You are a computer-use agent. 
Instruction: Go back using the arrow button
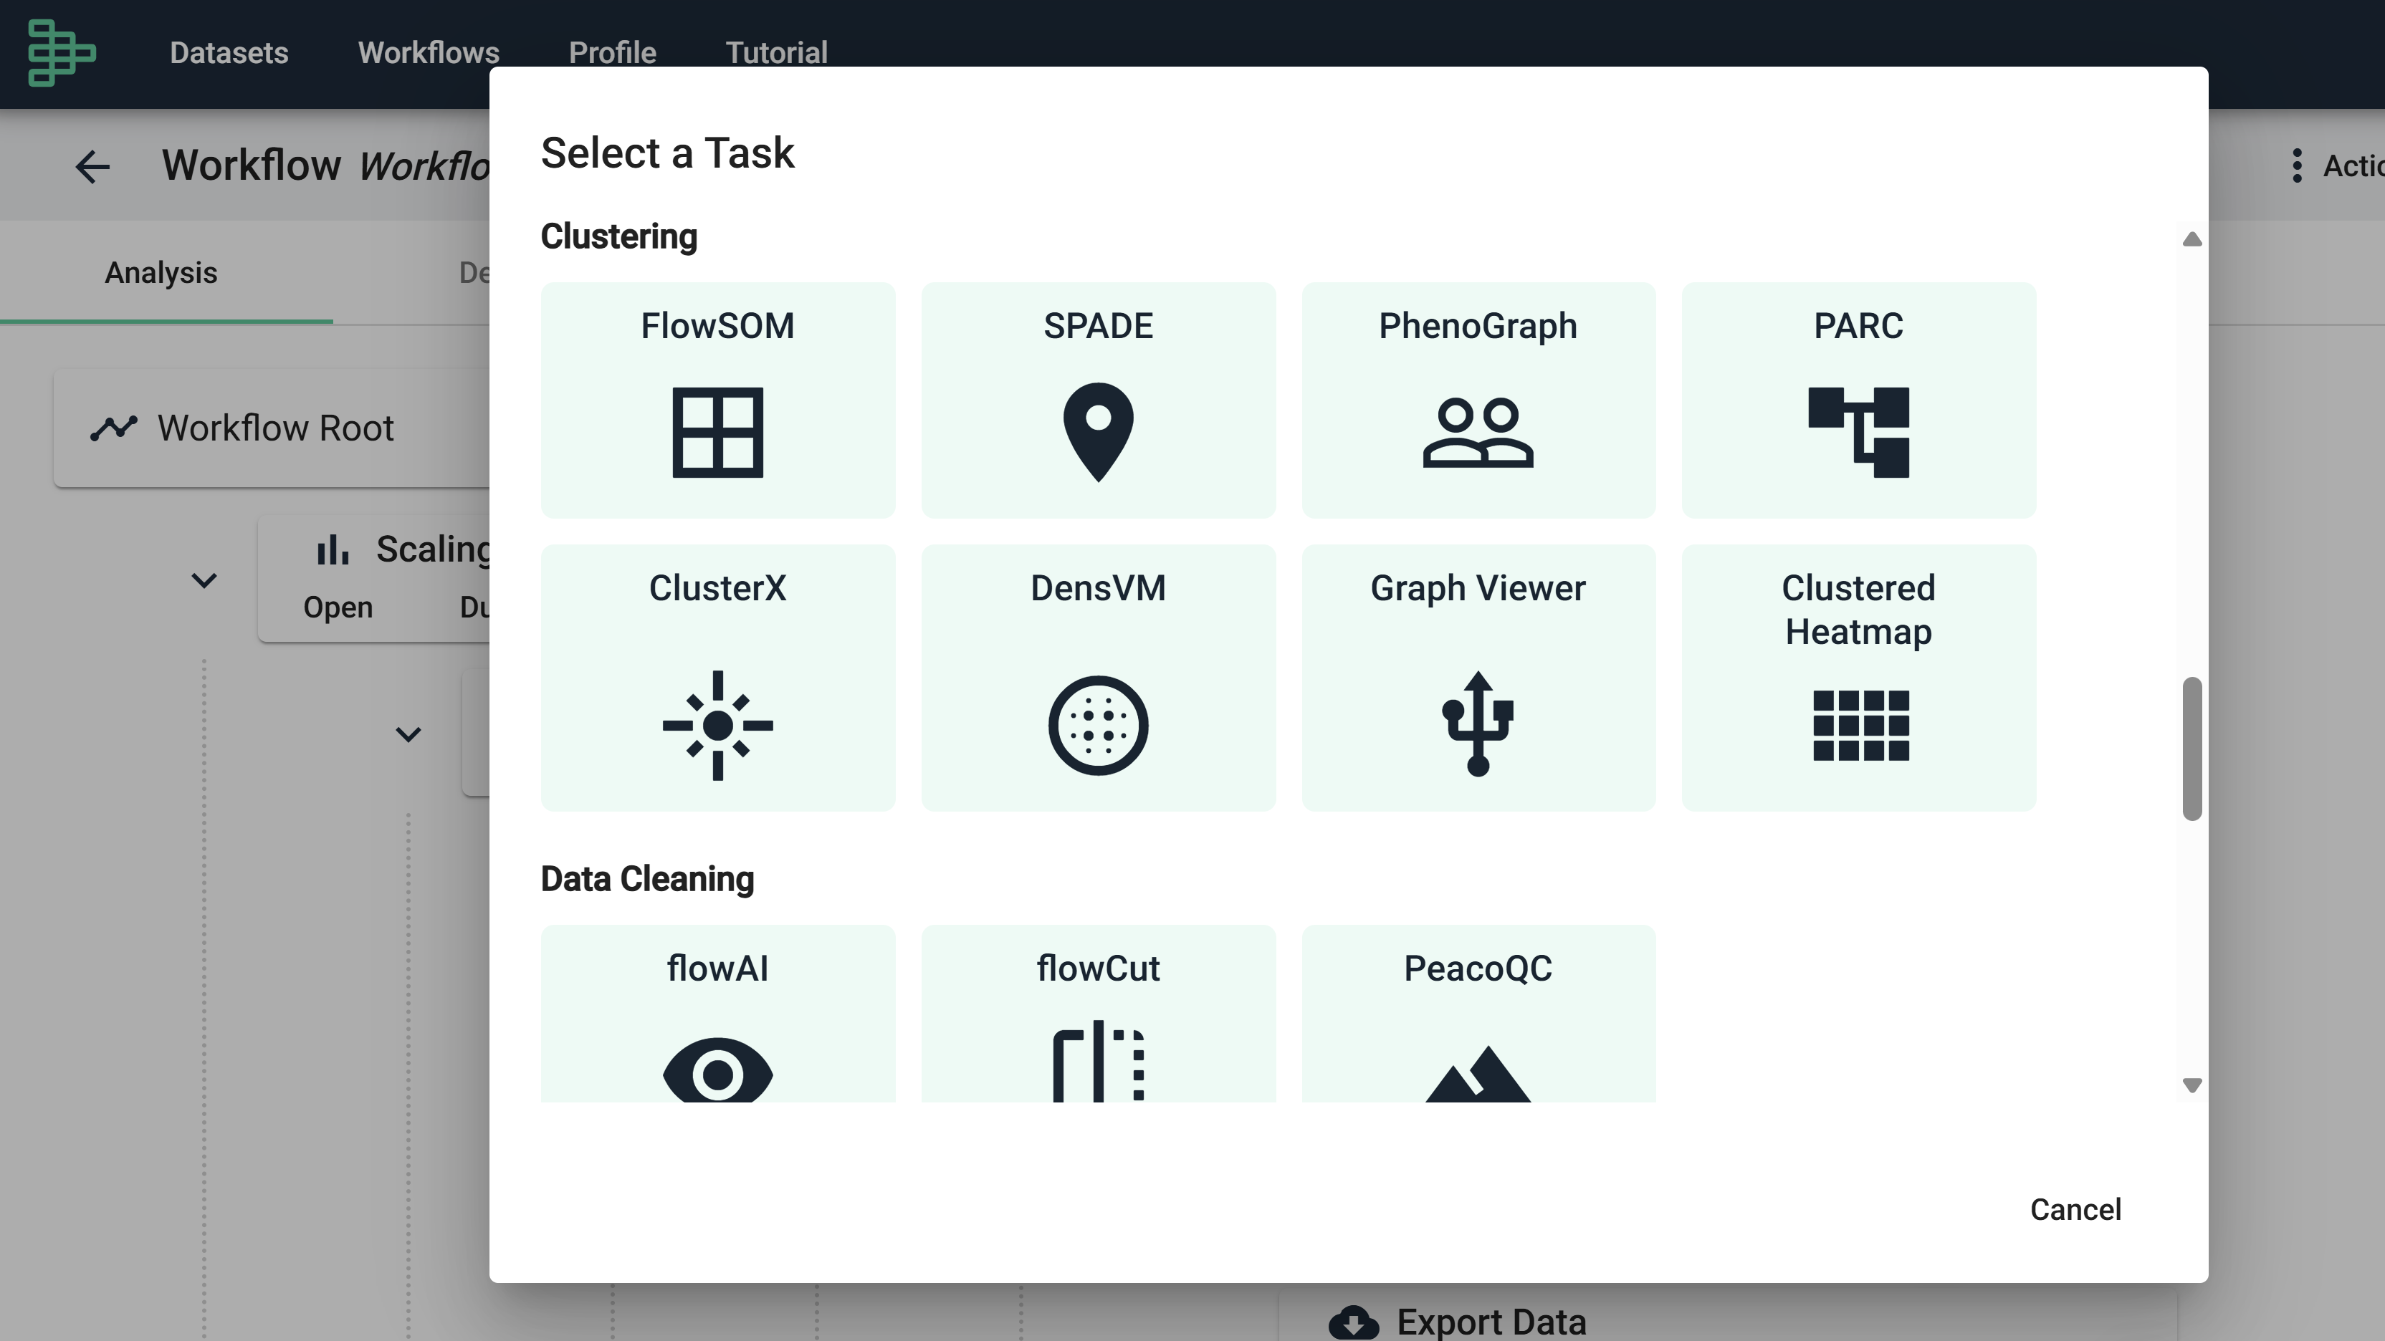92,167
